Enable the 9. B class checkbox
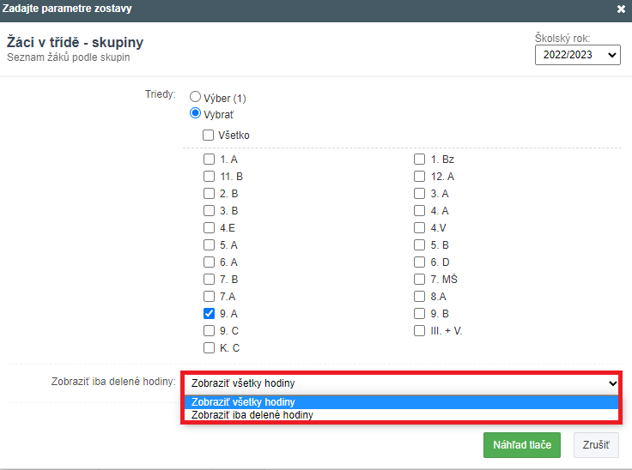The height and width of the screenshot is (470, 632). tap(420, 314)
